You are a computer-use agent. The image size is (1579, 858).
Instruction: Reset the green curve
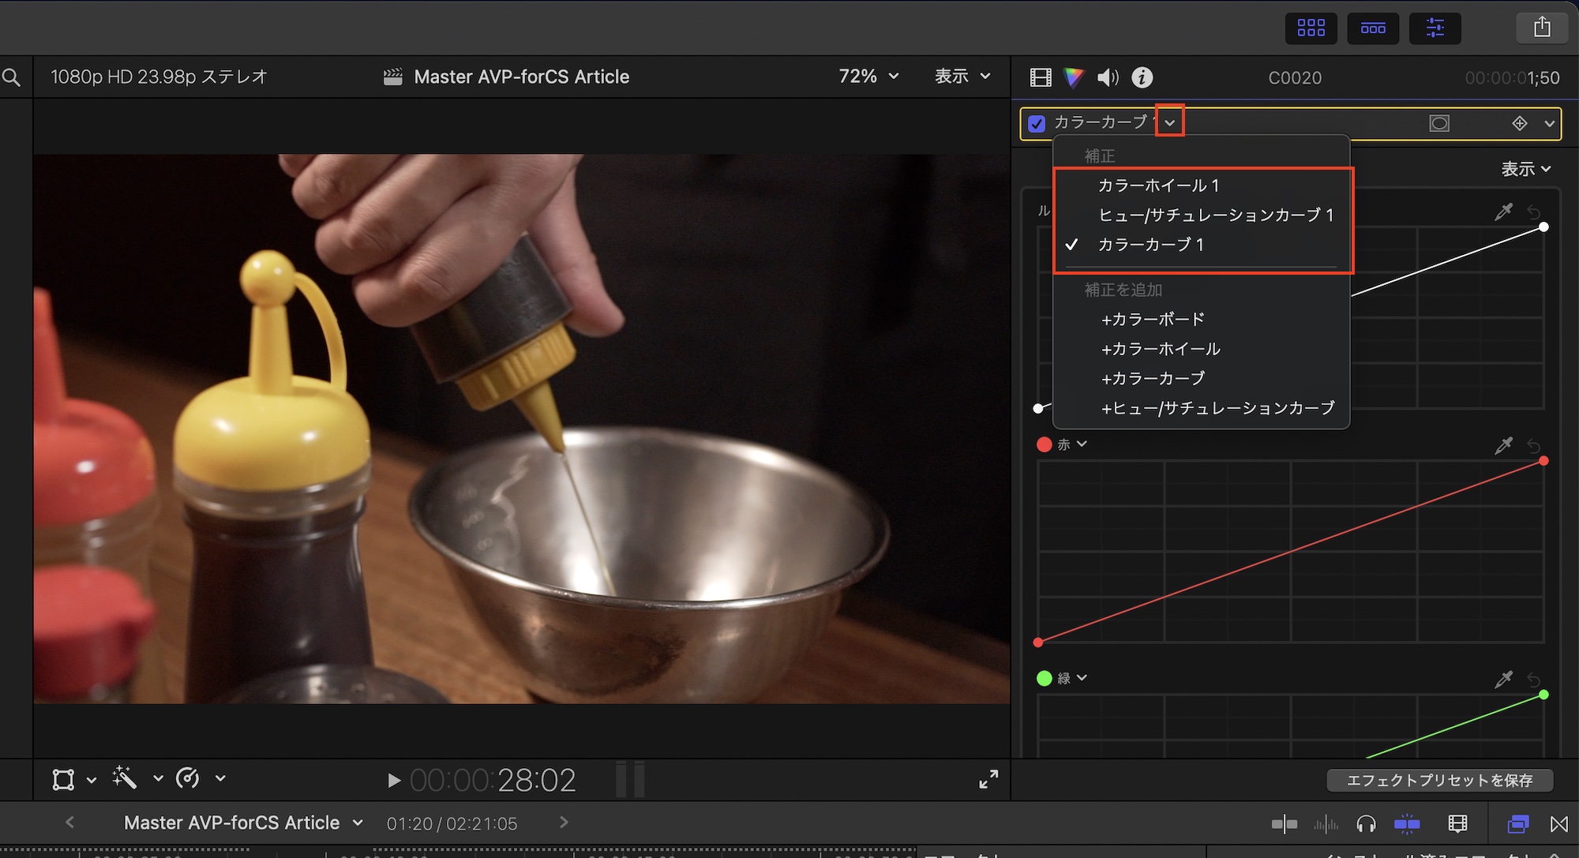[1534, 680]
